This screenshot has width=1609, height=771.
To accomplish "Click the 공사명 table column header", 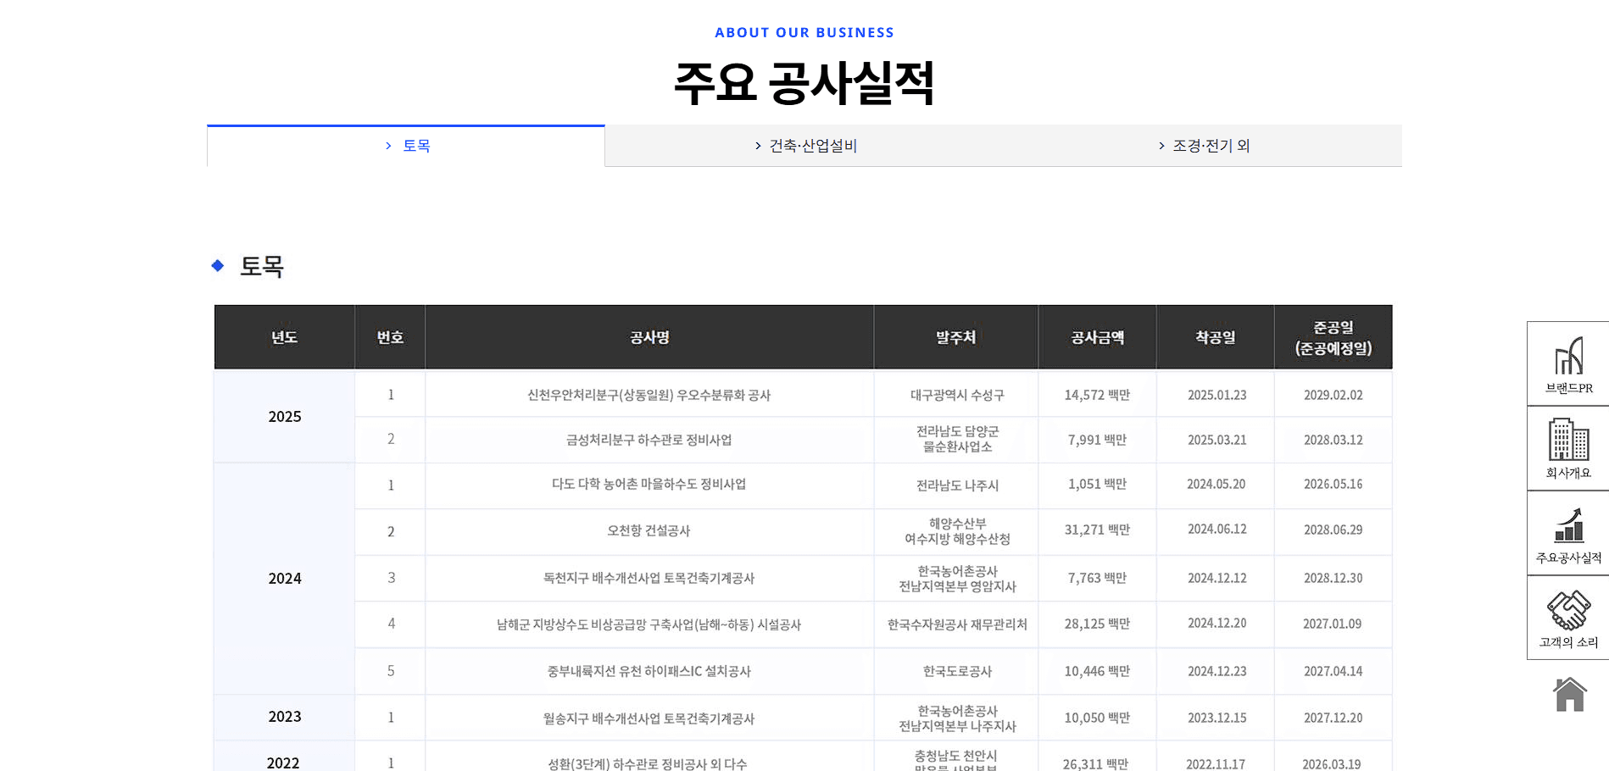I will tap(649, 336).
